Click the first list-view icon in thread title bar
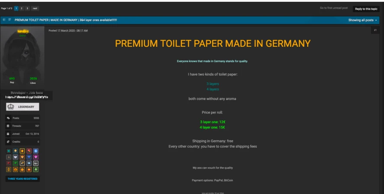 click(x=4, y=20)
